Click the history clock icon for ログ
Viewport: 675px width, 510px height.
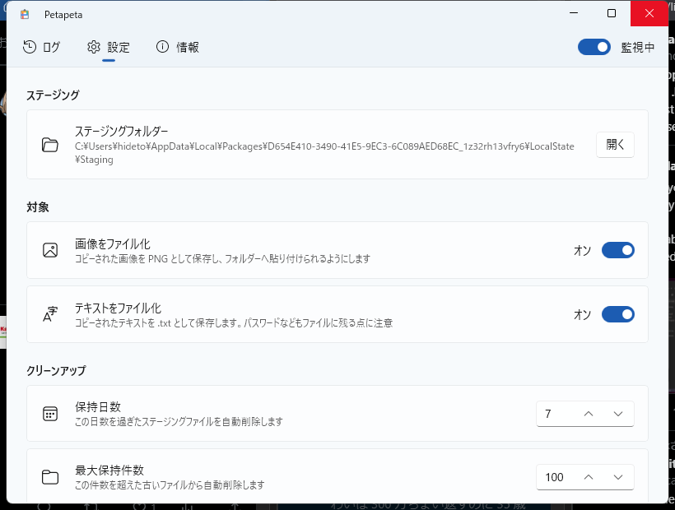30,47
